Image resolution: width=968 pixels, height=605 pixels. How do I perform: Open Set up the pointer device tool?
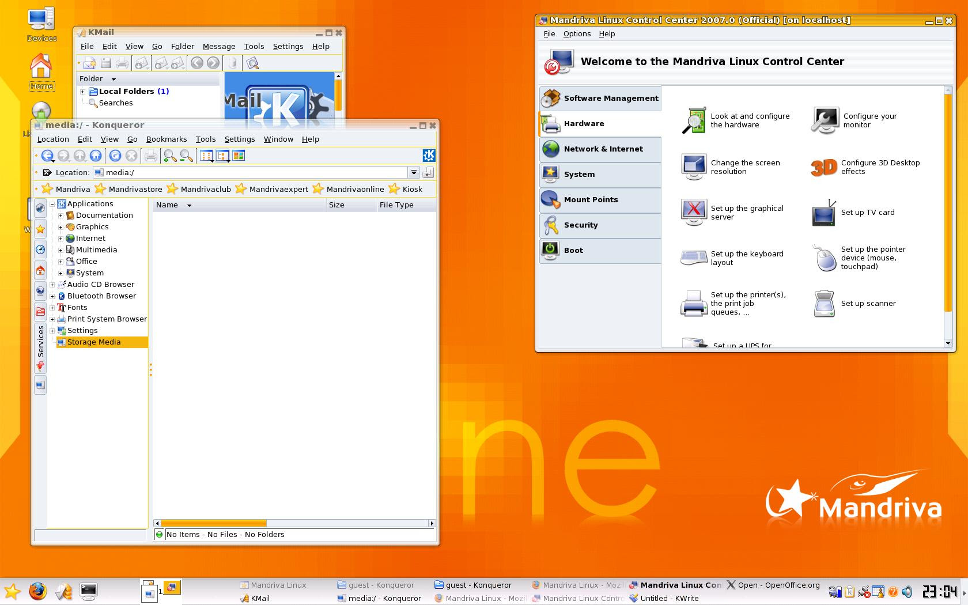(x=859, y=258)
